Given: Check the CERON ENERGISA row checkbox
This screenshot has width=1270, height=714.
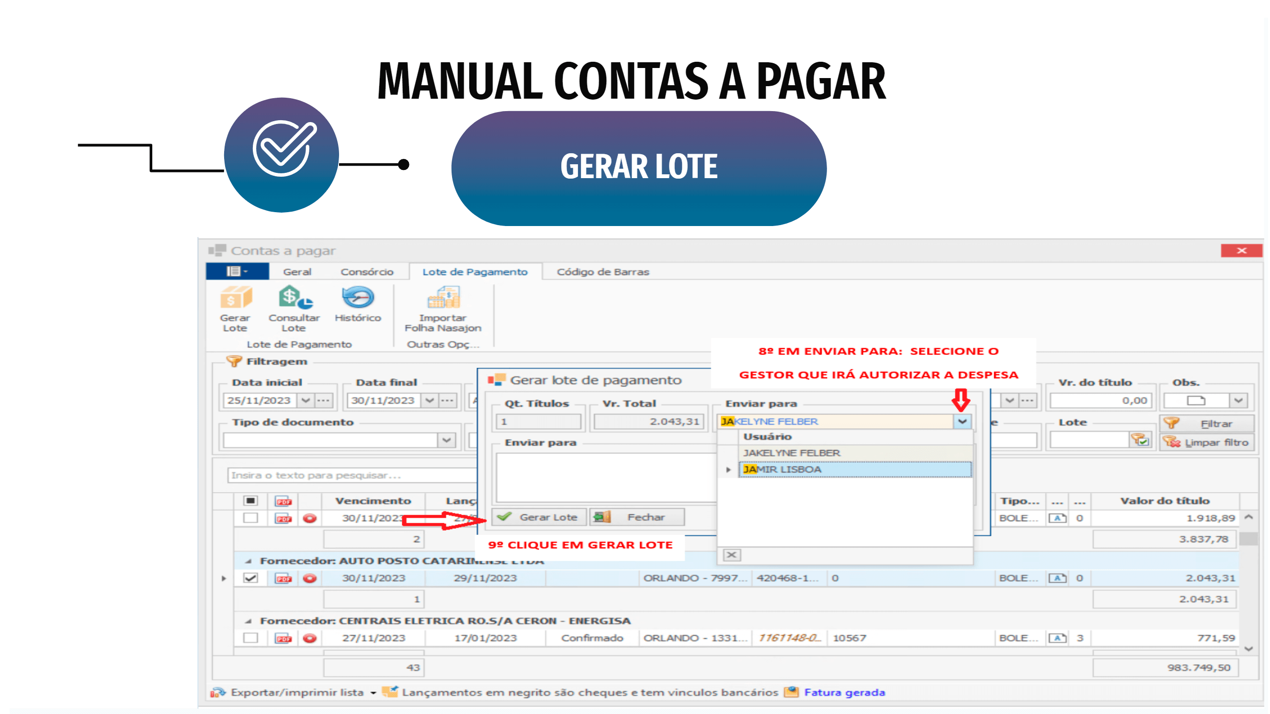Looking at the screenshot, I should (250, 638).
